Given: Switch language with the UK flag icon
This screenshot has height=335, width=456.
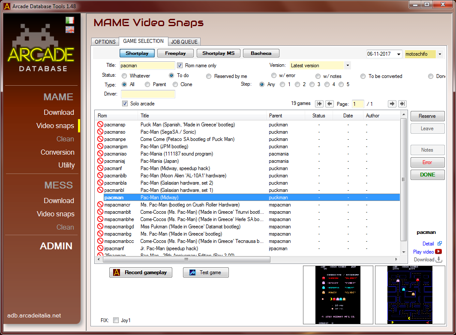Looking at the screenshot, I should [x=70, y=30].
